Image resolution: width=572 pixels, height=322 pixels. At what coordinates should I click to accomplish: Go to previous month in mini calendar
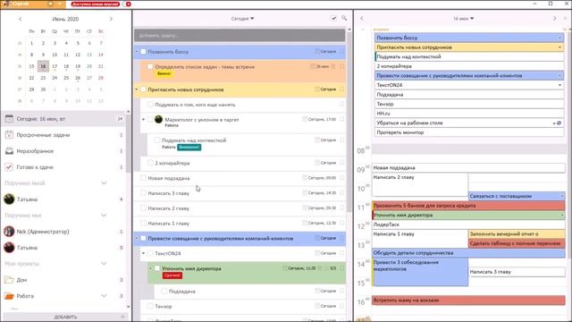[x=21, y=19]
